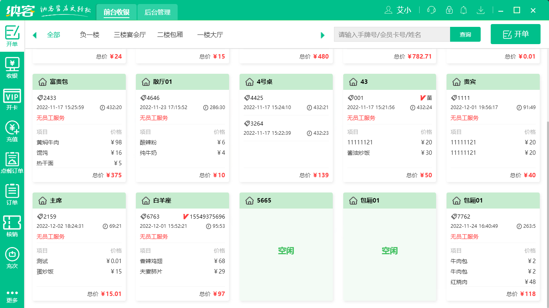Open the 核销 verification tool
The width and height of the screenshot is (549, 308).
click(12, 225)
